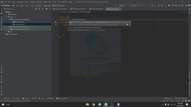Click the override gutter icon beside onCreate
Screen dimensions: 191x107
point(56,25)
